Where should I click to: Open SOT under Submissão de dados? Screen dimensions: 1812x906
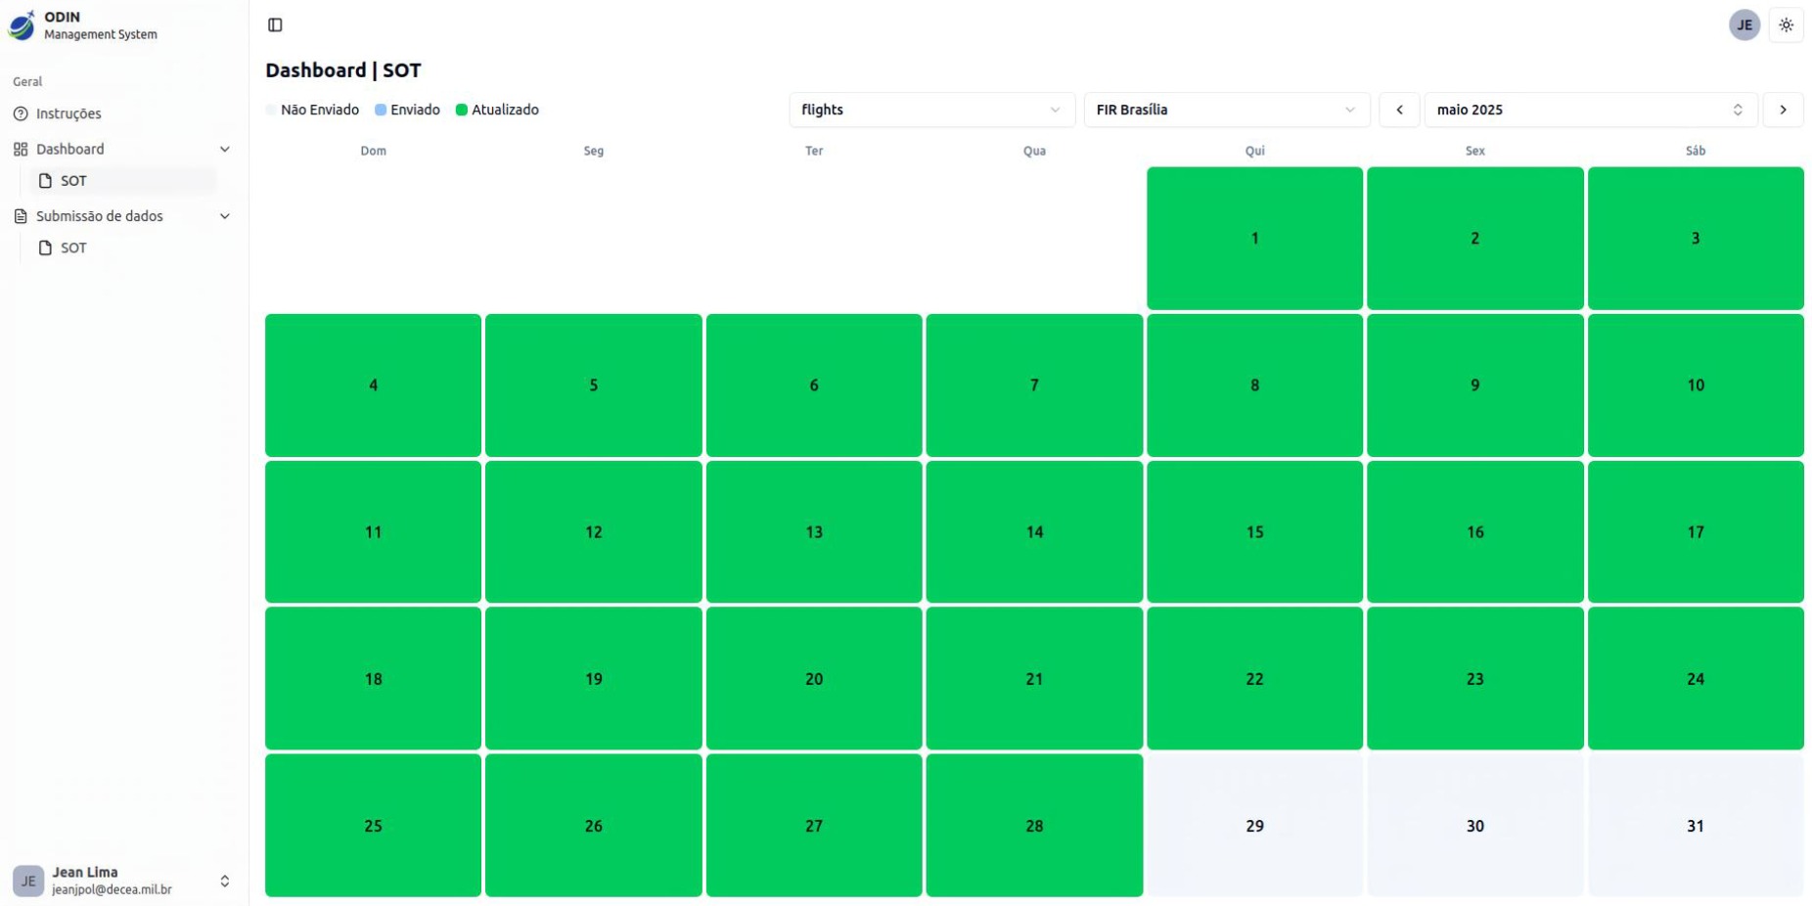(x=74, y=249)
